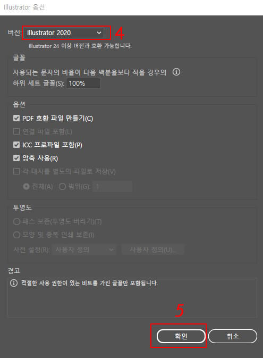This screenshot has height=358, width=263.
Task: Toggle 압축 사용 checkbox
Action: tap(16, 158)
